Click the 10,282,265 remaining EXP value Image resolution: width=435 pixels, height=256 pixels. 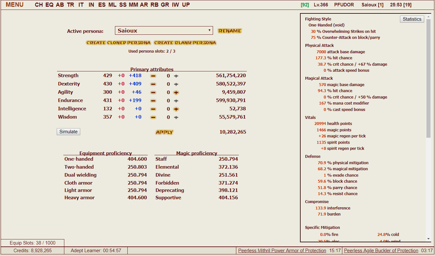pyautogui.click(x=233, y=132)
